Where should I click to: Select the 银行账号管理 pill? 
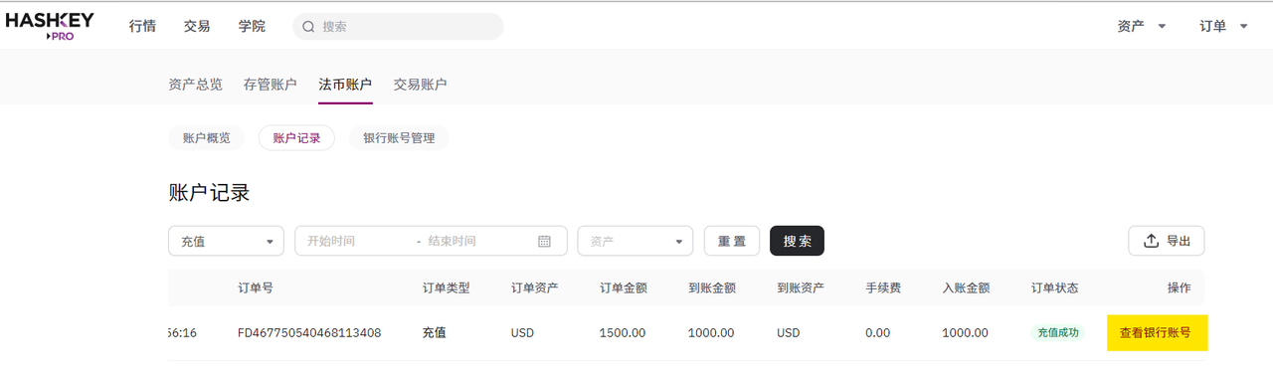tap(399, 138)
